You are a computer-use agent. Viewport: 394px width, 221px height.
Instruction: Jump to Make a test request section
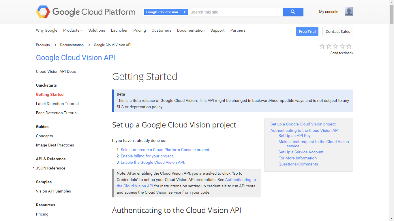pos(314,144)
